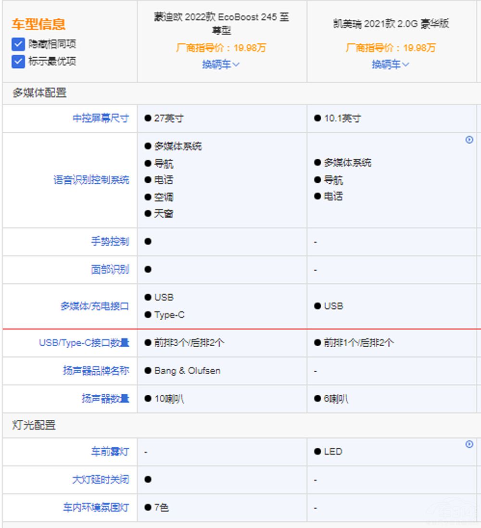Open 换辆车 dropdown under 蒙迪欧
Viewport: 481px width, 528px height.
(221, 64)
